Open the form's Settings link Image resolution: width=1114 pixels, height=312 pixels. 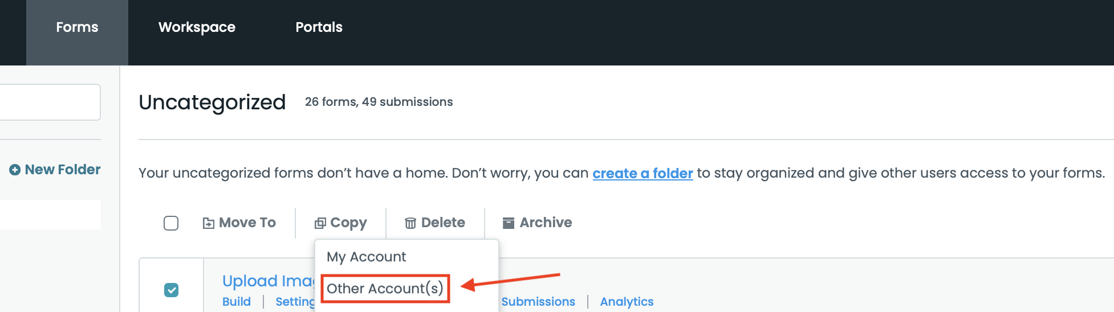point(295,302)
